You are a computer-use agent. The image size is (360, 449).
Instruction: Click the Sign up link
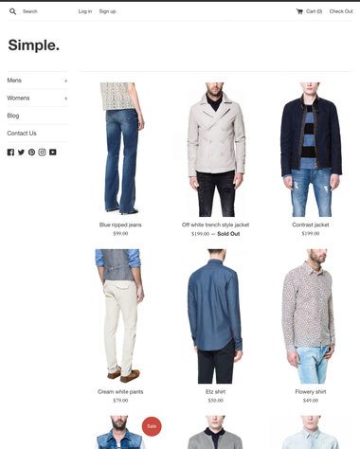point(108,11)
